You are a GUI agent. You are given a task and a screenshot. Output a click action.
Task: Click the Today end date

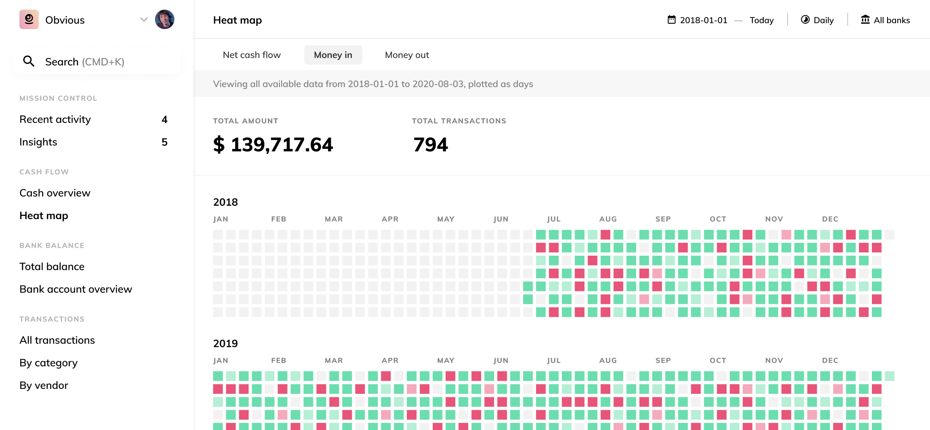click(761, 20)
